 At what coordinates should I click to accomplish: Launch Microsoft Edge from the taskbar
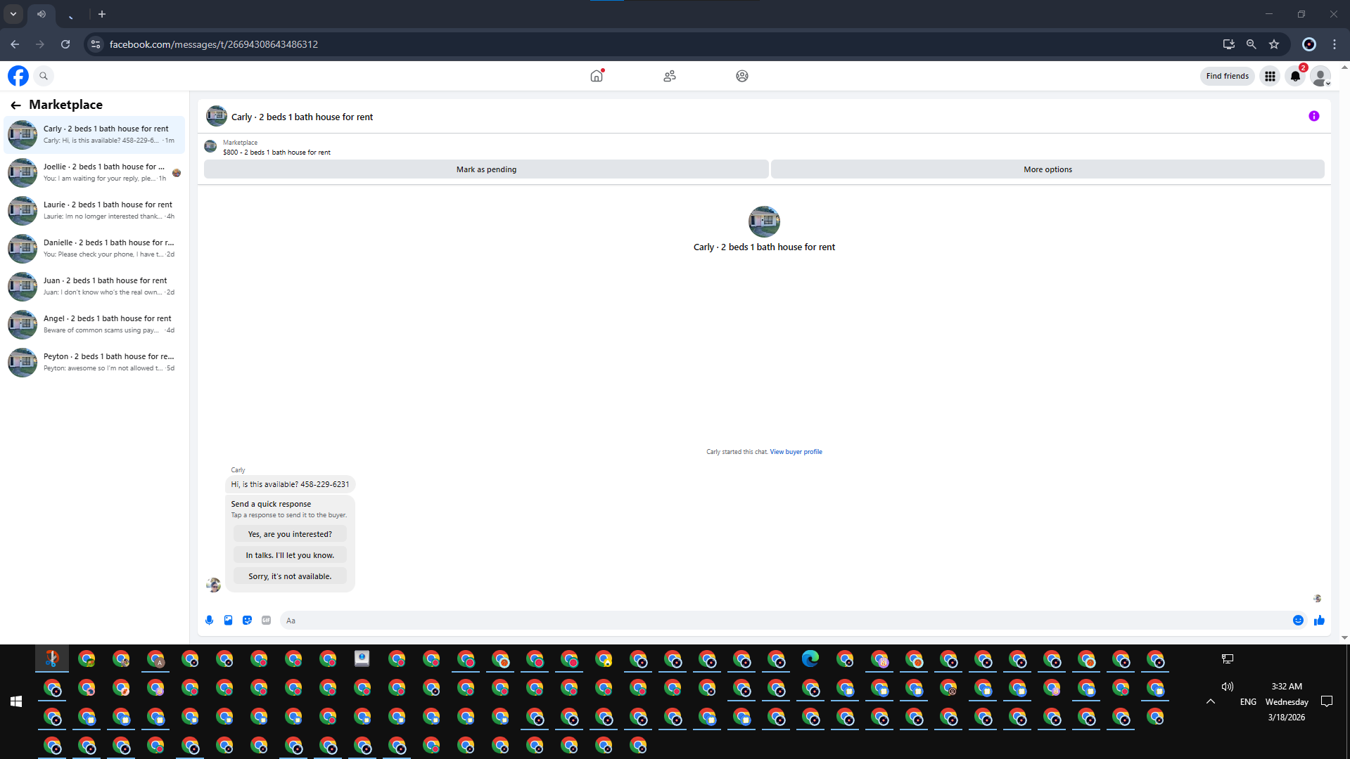tap(810, 659)
